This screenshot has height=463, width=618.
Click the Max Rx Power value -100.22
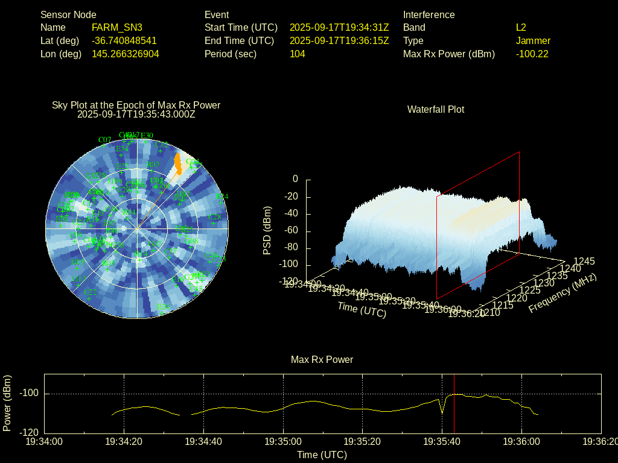click(x=532, y=54)
